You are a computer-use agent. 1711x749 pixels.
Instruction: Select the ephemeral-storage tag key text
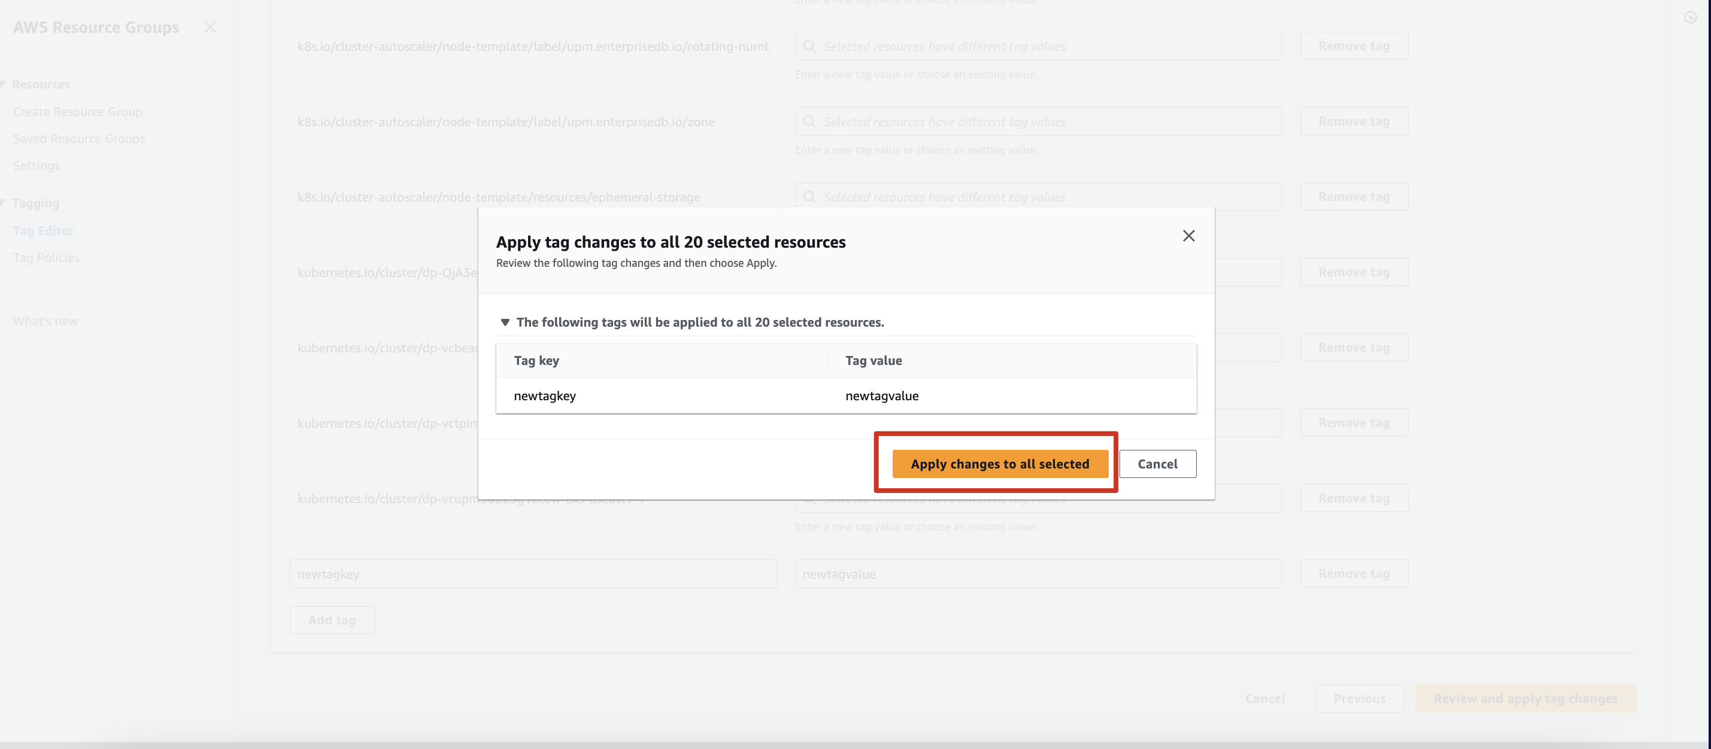pyautogui.click(x=498, y=197)
